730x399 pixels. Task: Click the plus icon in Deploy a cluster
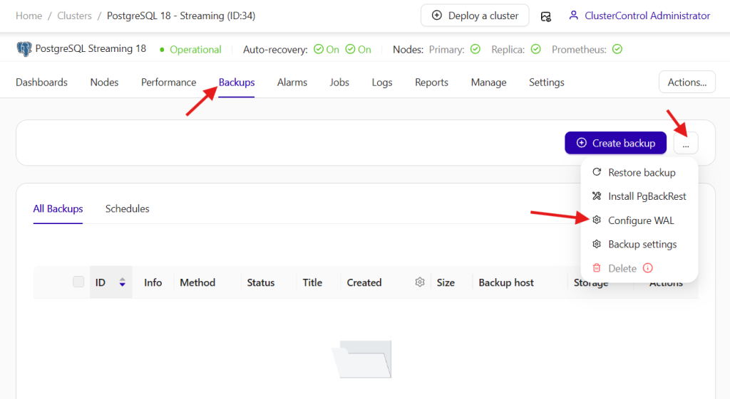[437, 16]
